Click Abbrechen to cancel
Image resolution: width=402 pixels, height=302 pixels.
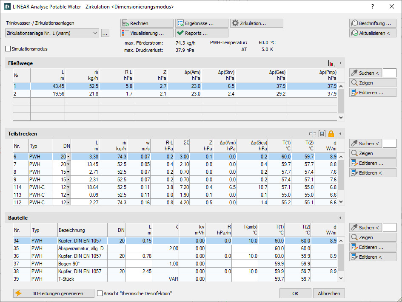coord(329,294)
